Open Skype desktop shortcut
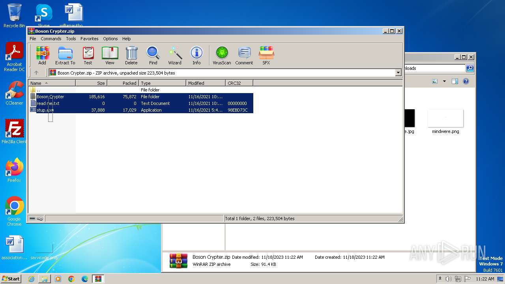 [43, 16]
